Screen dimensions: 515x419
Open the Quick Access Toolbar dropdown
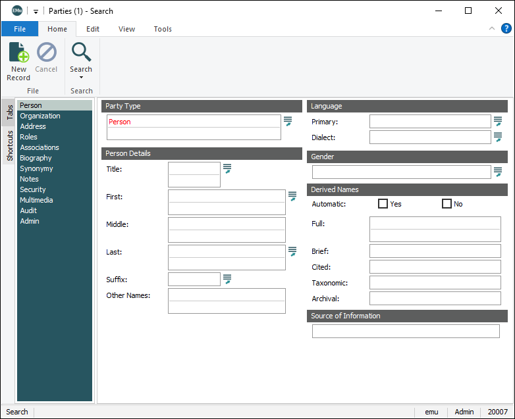(x=36, y=11)
